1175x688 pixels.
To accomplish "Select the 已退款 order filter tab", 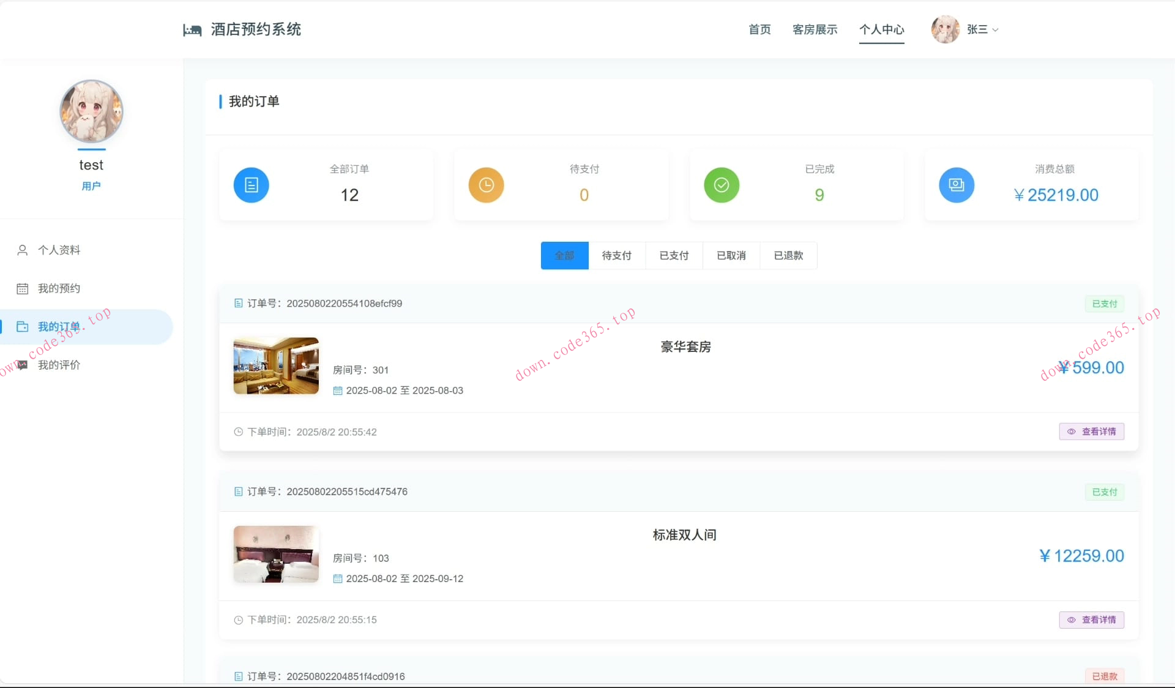I will click(x=788, y=255).
